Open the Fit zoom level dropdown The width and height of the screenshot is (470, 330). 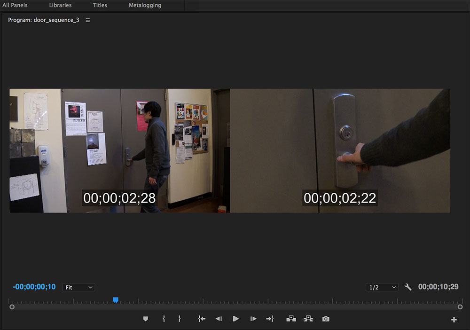(78, 287)
